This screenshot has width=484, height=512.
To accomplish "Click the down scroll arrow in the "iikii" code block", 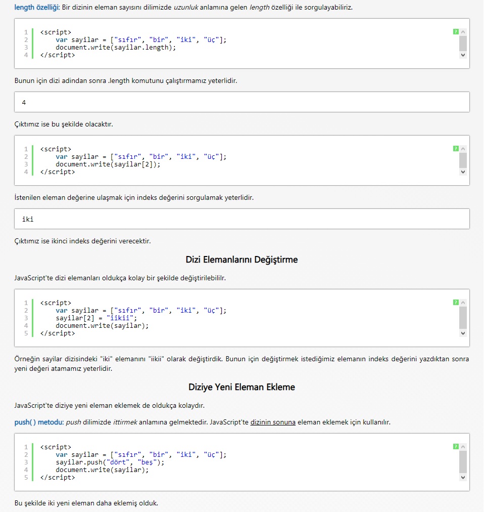I will pyautogui.click(x=463, y=333).
